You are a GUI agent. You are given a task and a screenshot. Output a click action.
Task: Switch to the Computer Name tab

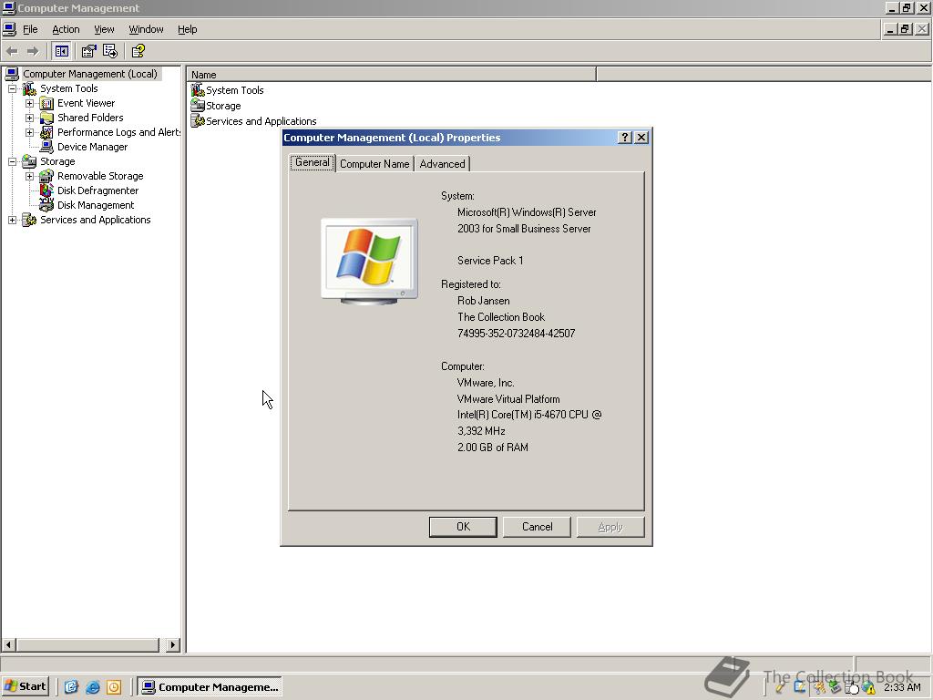(374, 164)
